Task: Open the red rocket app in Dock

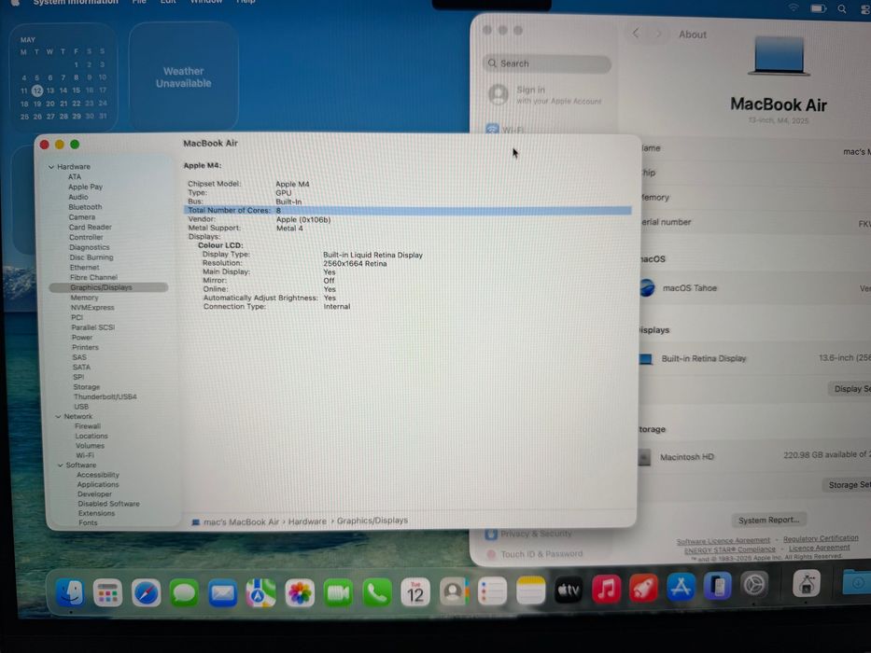Action: pos(643,588)
